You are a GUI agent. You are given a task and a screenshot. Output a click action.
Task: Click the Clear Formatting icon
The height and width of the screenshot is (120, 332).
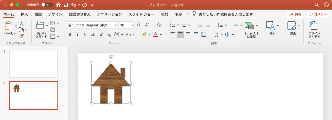[159, 25]
